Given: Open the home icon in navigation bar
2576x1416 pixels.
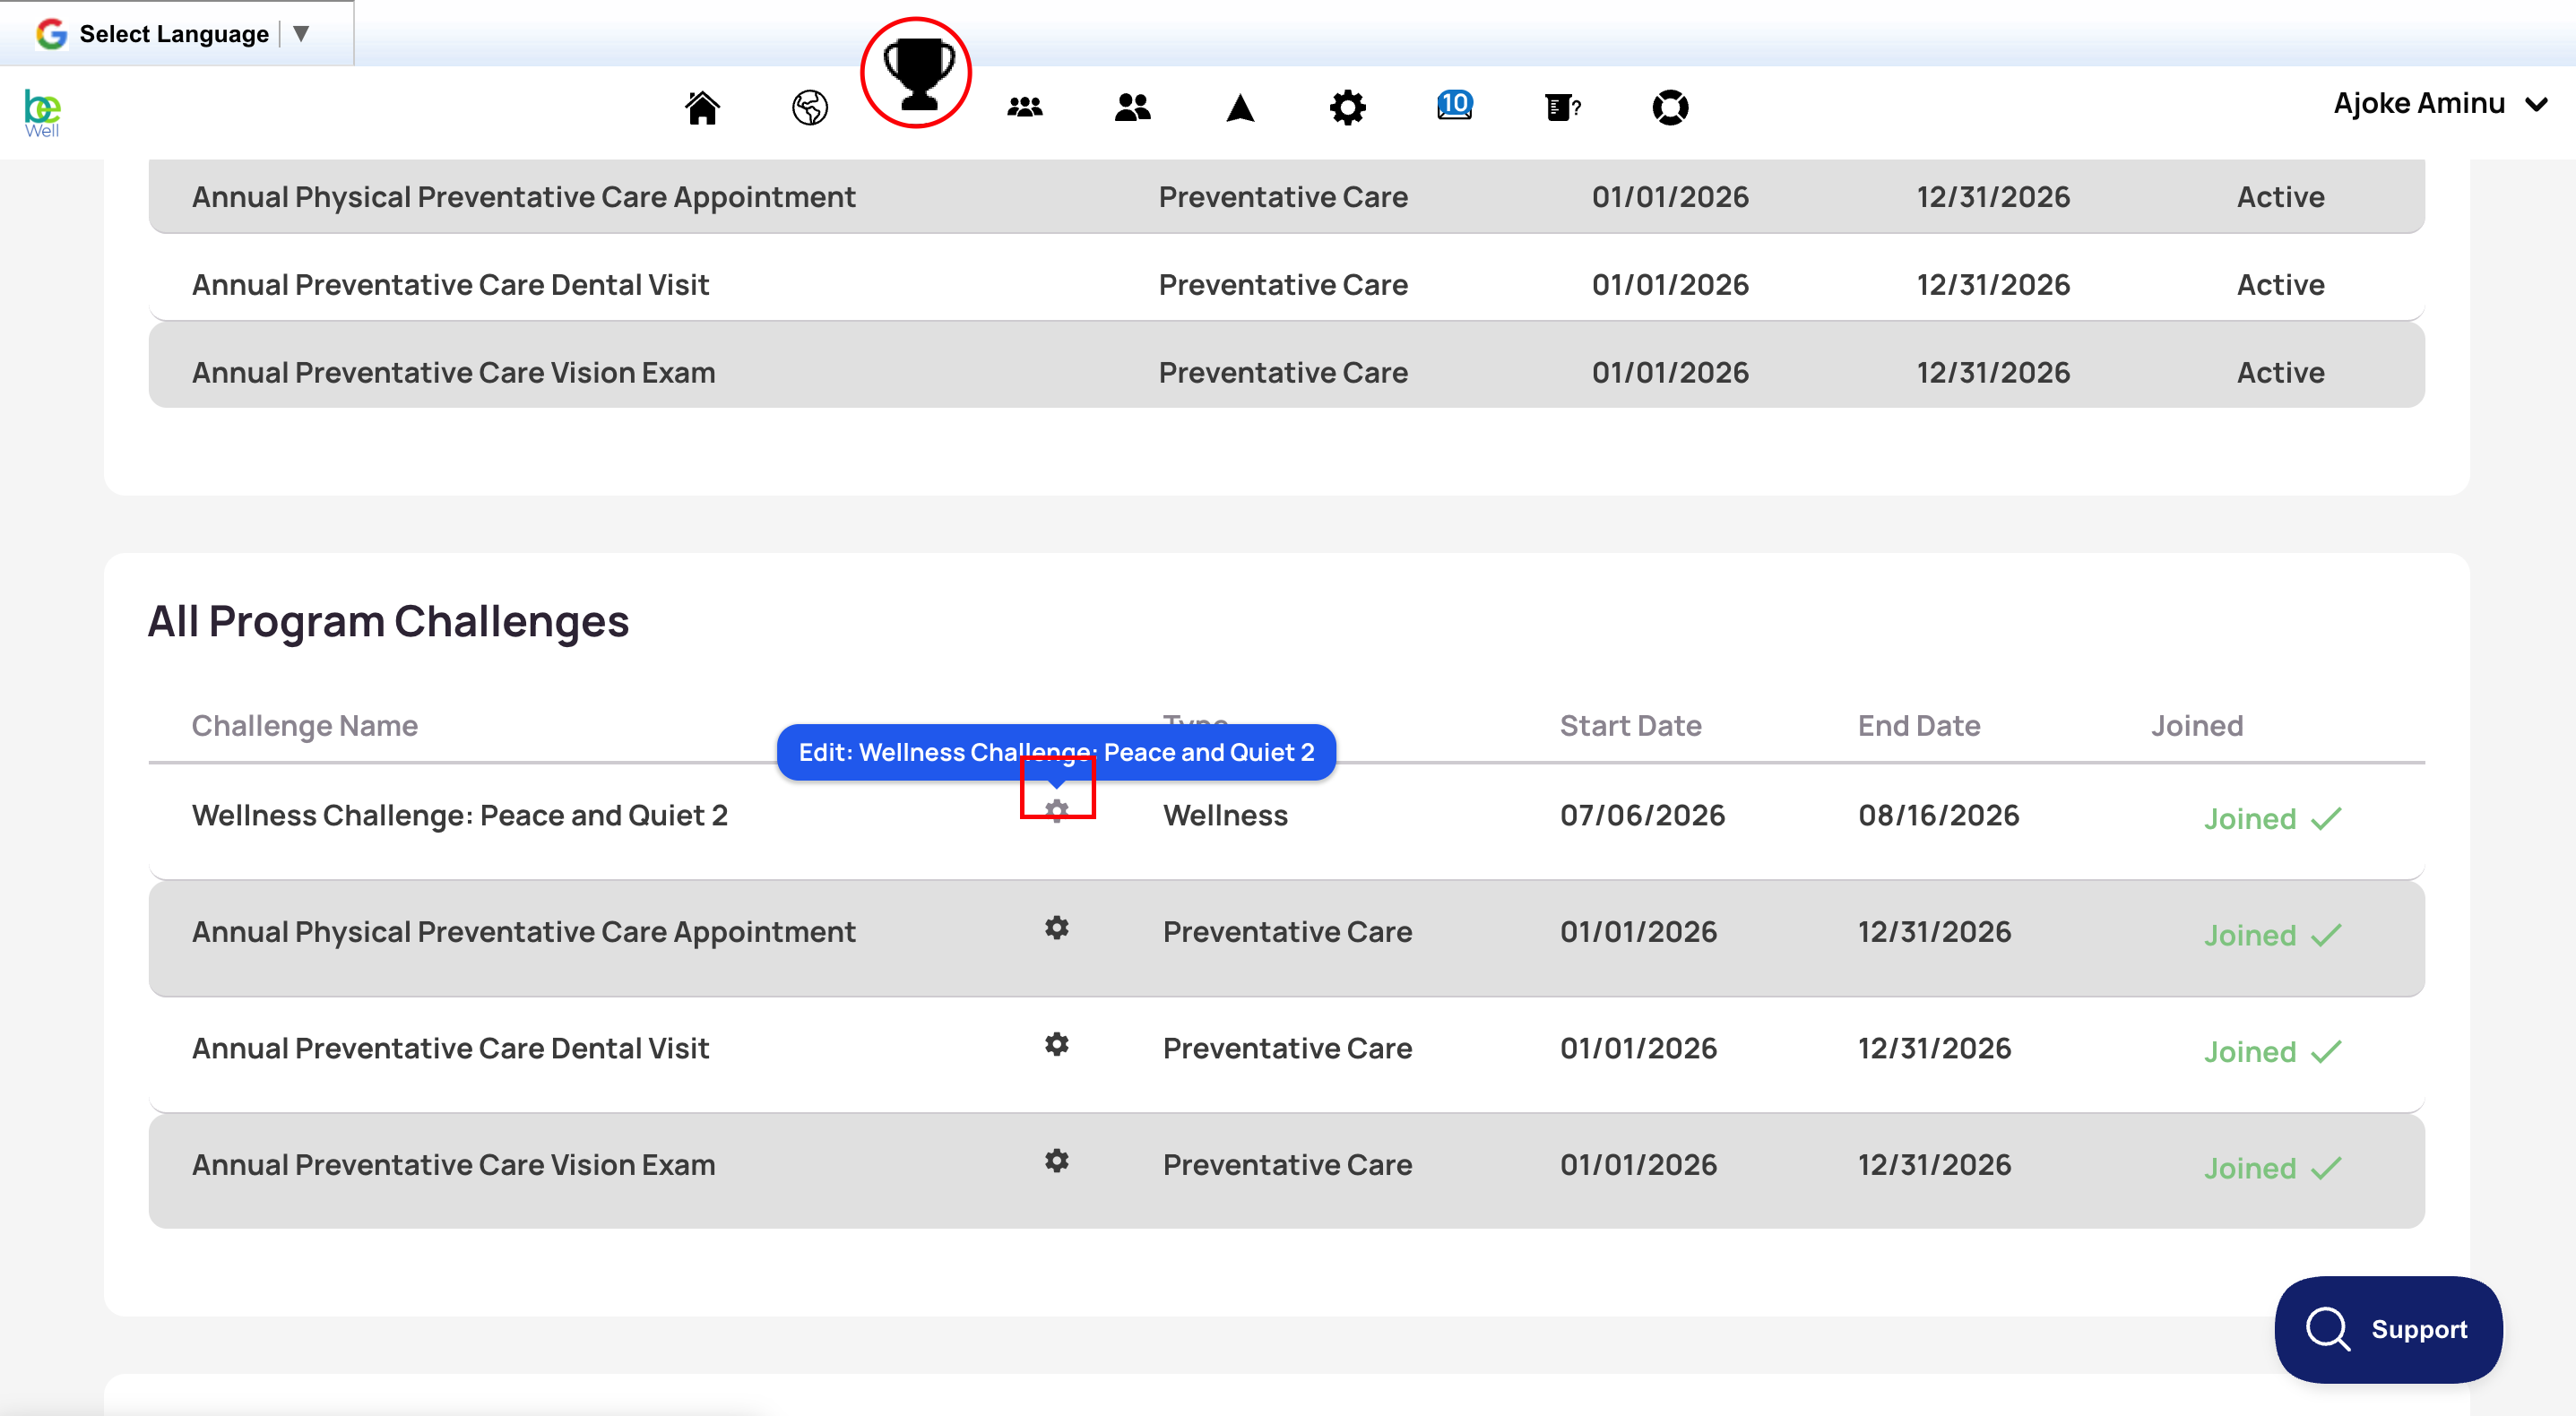Looking at the screenshot, I should 702,107.
